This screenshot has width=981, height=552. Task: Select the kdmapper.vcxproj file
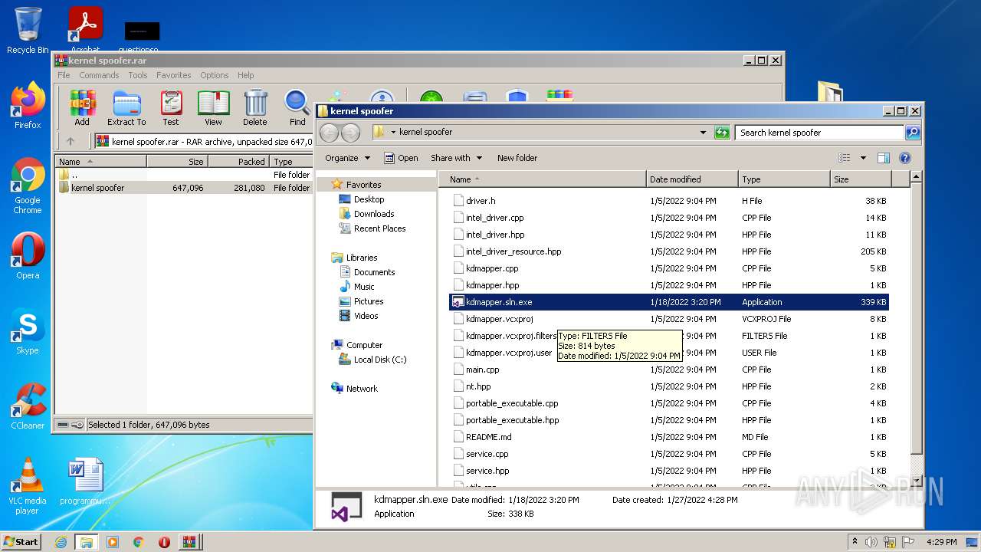pos(668,319)
